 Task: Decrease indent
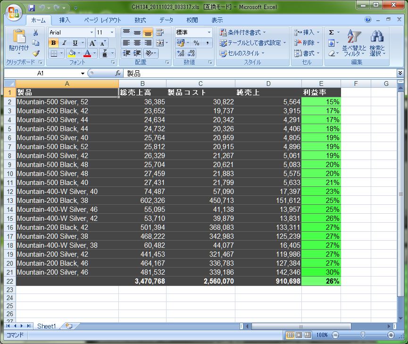coord(126,53)
